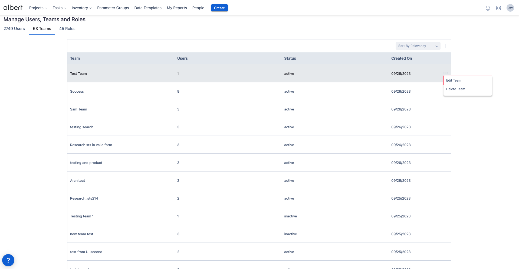Expand the Inventory dropdown menu

81,8
